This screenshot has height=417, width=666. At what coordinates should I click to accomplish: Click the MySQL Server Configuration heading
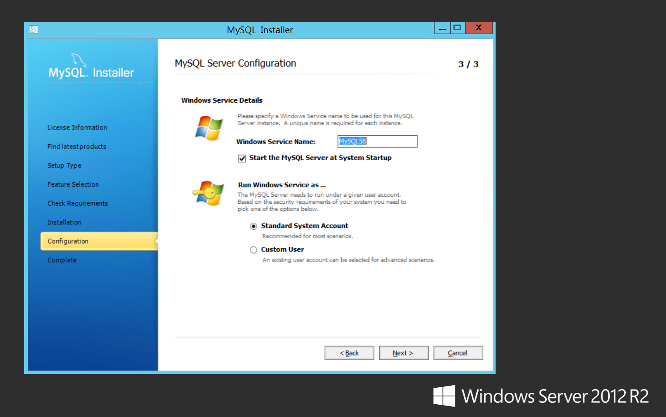coord(235,63)
